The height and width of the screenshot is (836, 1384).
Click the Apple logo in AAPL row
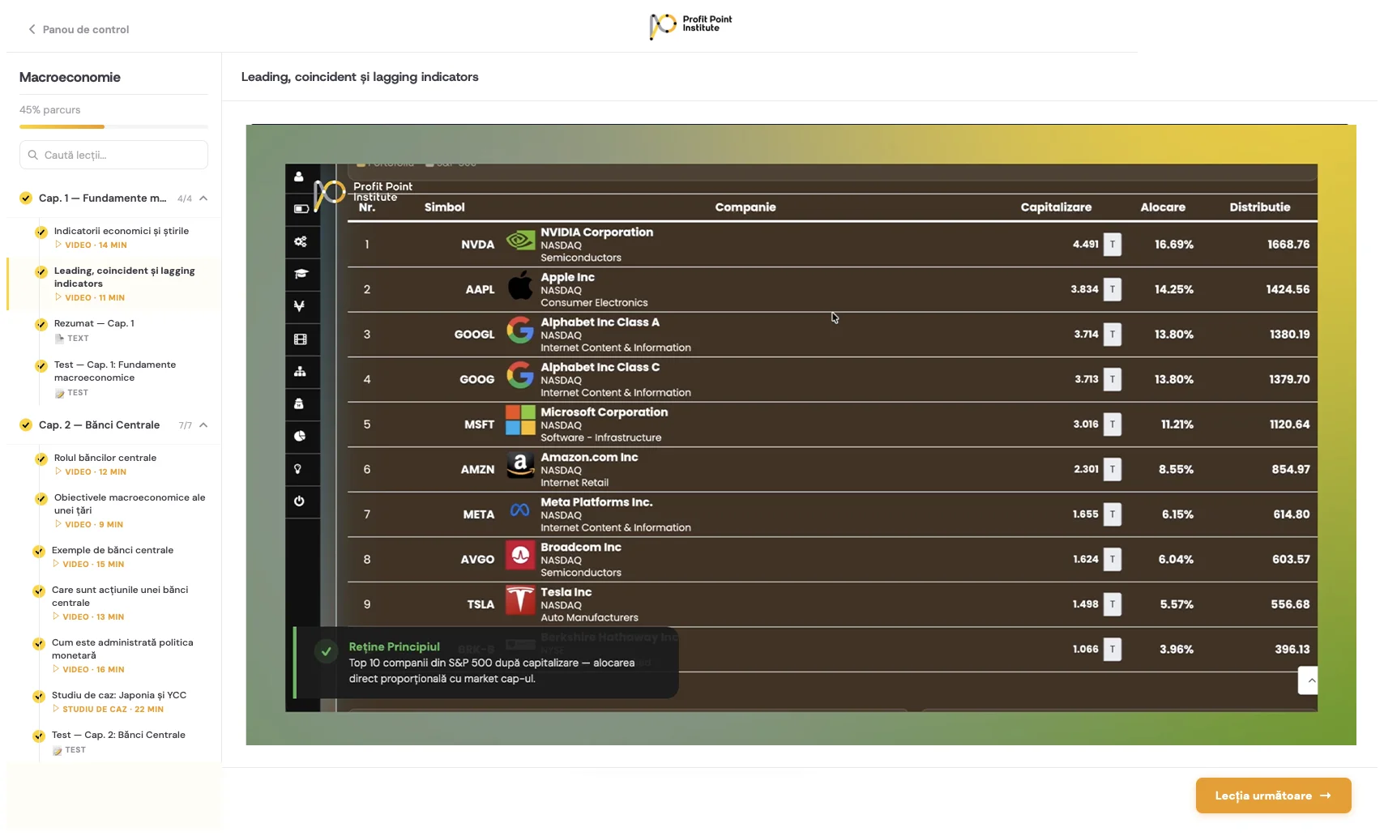pos(520,286)
